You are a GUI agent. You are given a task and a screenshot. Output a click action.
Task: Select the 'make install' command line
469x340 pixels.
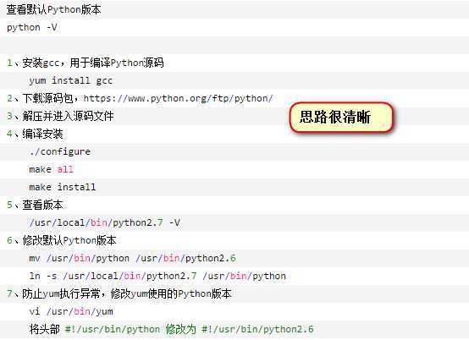(x=63, y=187)
